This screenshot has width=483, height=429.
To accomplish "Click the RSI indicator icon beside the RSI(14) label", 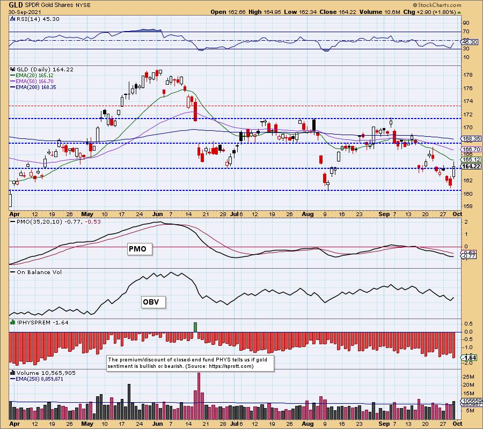I will pyautogui.click(x=12, y=19).
